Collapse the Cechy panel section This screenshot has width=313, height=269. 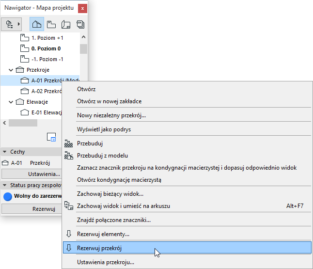(x=4, y=152)
